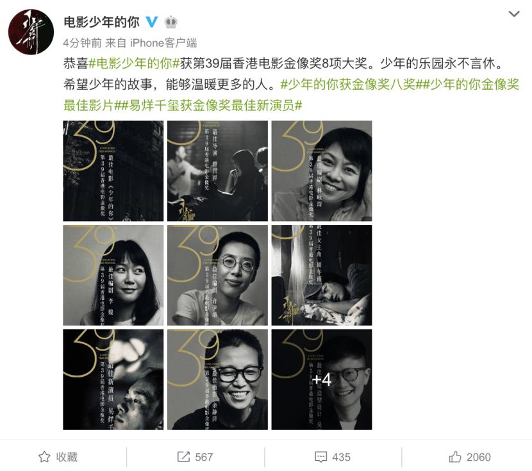This screenshot has height=471, width=532.
Task: Open the 最佳摄影 余静萍 poster thumbnail
Action: click(x=217, y=379)
